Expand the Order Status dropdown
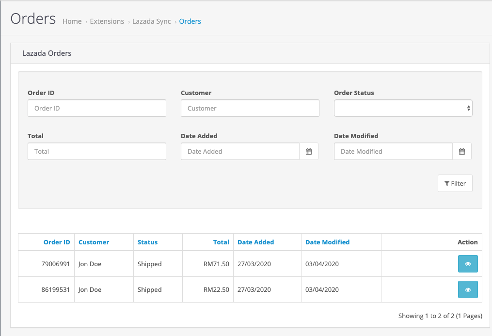The image size is (492, 336). [x=403, y=109]
